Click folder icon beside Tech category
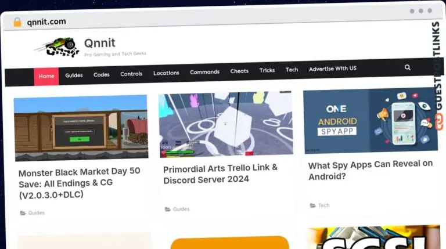The height and width of the screenshot is (249, 446). 312,205
